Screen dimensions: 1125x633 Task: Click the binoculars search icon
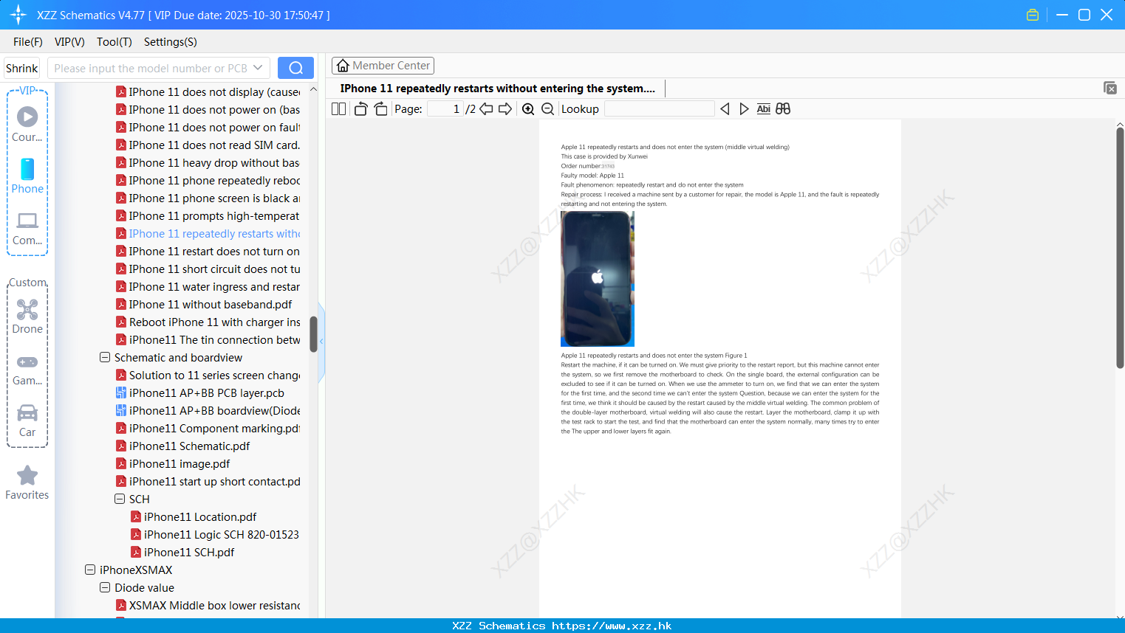click(x=783, y=109)
